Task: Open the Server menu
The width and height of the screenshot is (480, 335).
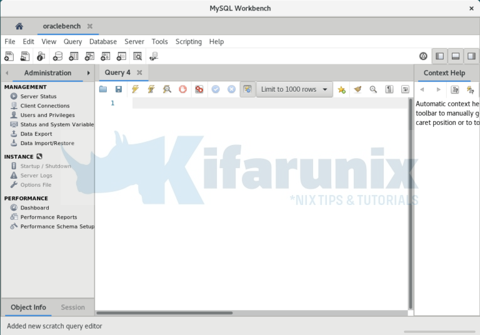Action: 134,41
